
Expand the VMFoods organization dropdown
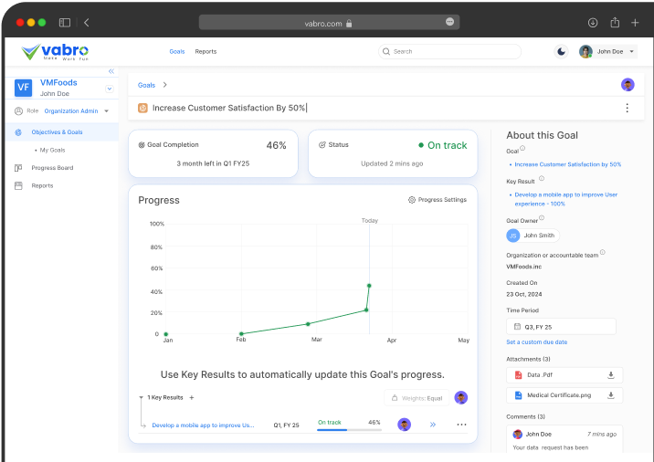109,89
